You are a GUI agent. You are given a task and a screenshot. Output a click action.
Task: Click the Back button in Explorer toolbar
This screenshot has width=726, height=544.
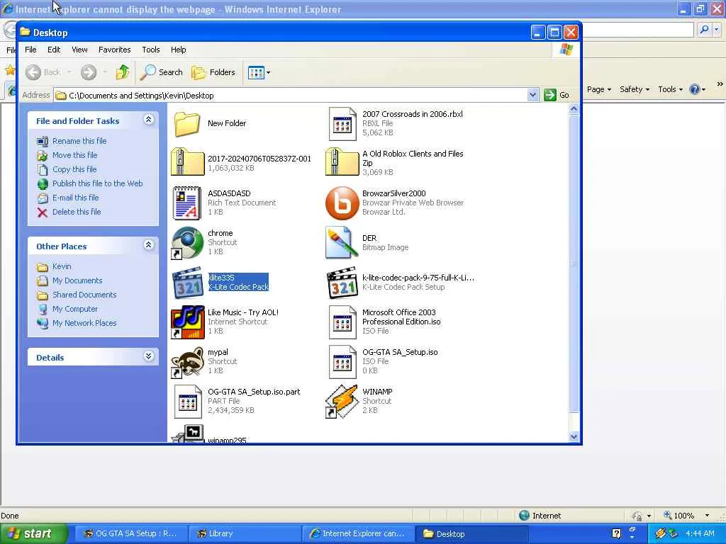click(43, 72)
